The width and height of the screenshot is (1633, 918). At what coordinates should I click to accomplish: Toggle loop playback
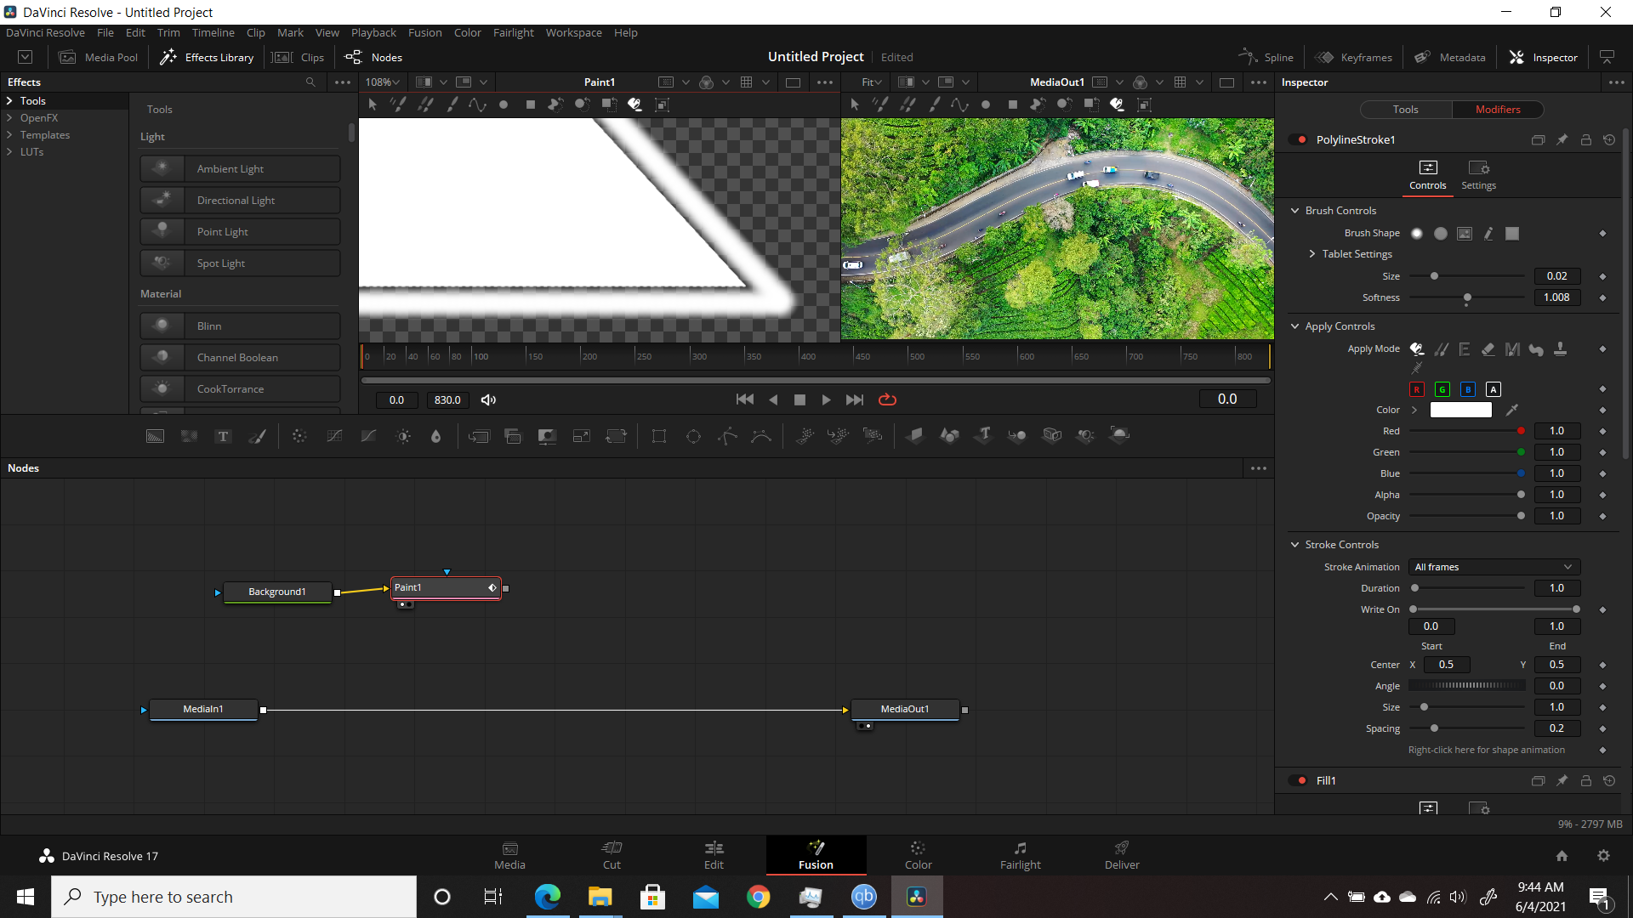point(887,399)
